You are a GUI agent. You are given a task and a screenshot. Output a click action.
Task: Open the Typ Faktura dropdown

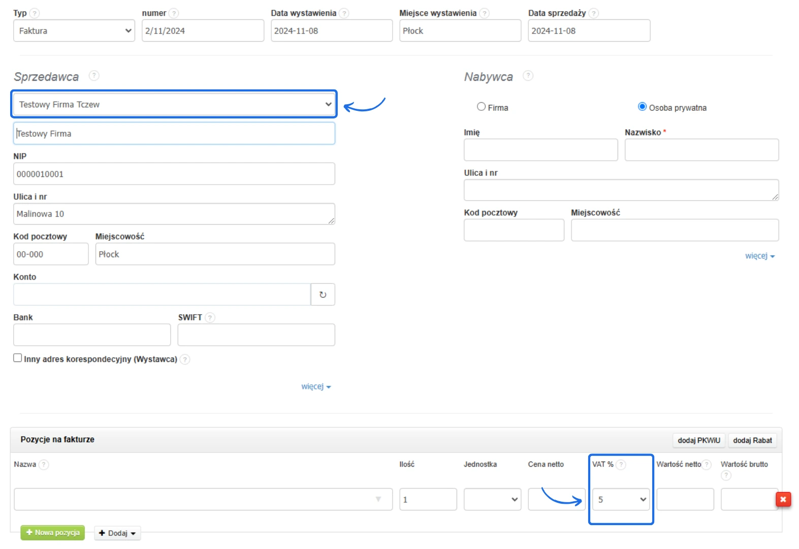pyautogui.click(x=74, y=31)
